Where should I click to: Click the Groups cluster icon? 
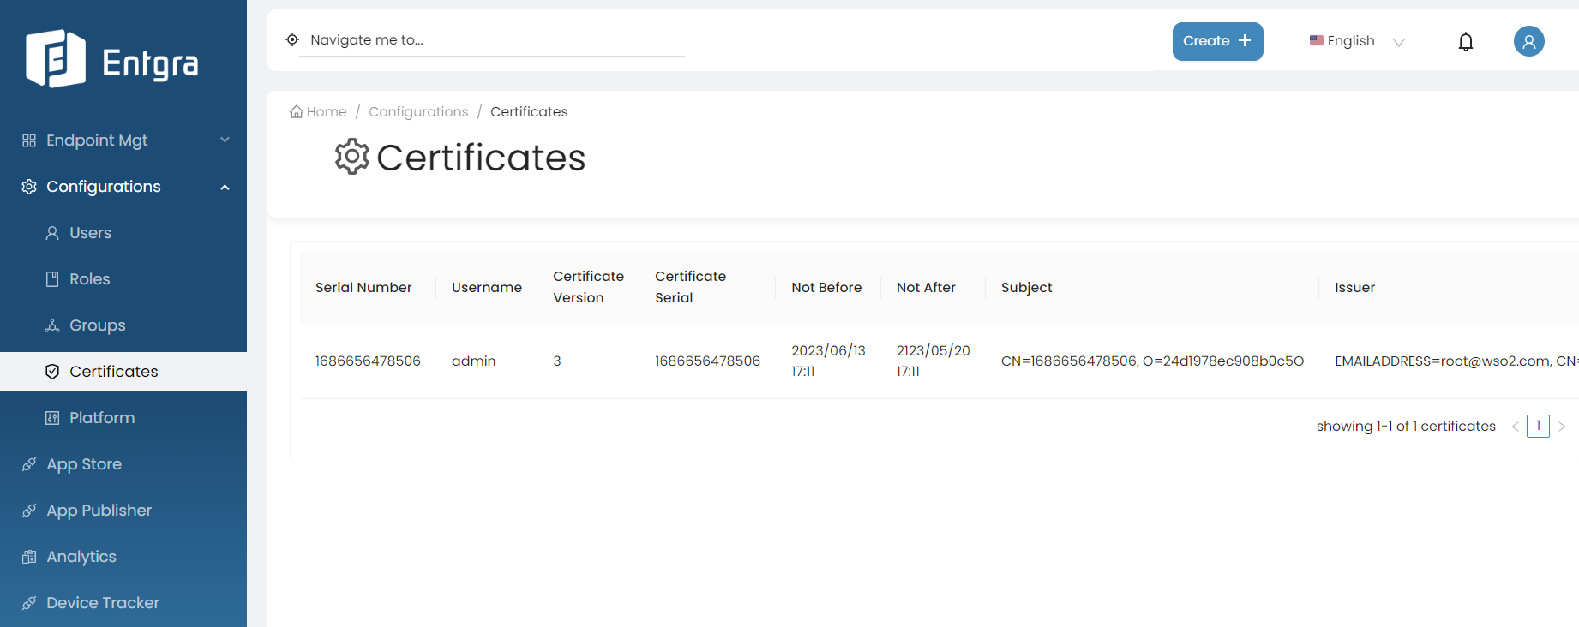click(x=52, y=325)
